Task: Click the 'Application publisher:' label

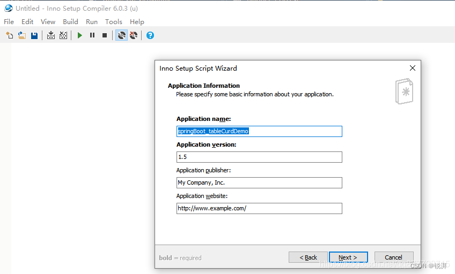Action: [203, 170]
